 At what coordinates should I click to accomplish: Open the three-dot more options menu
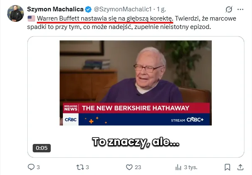click(240, 10)
